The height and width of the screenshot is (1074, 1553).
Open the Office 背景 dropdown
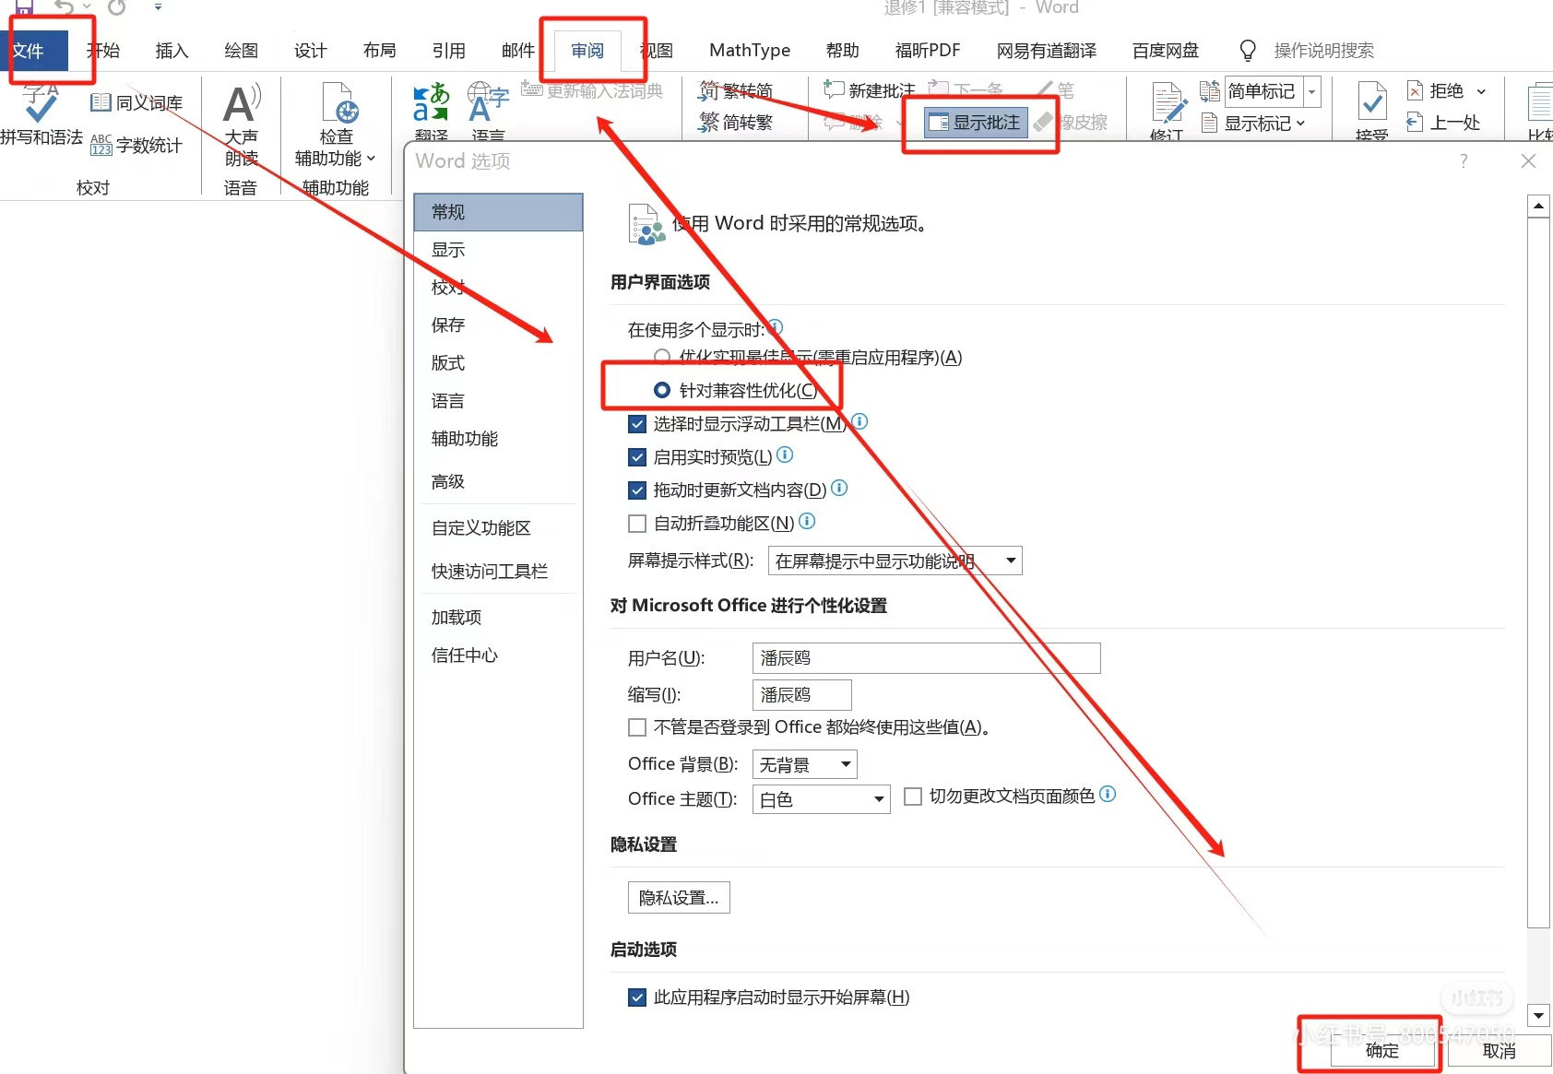pyautogui.click(x=805, y=764)
